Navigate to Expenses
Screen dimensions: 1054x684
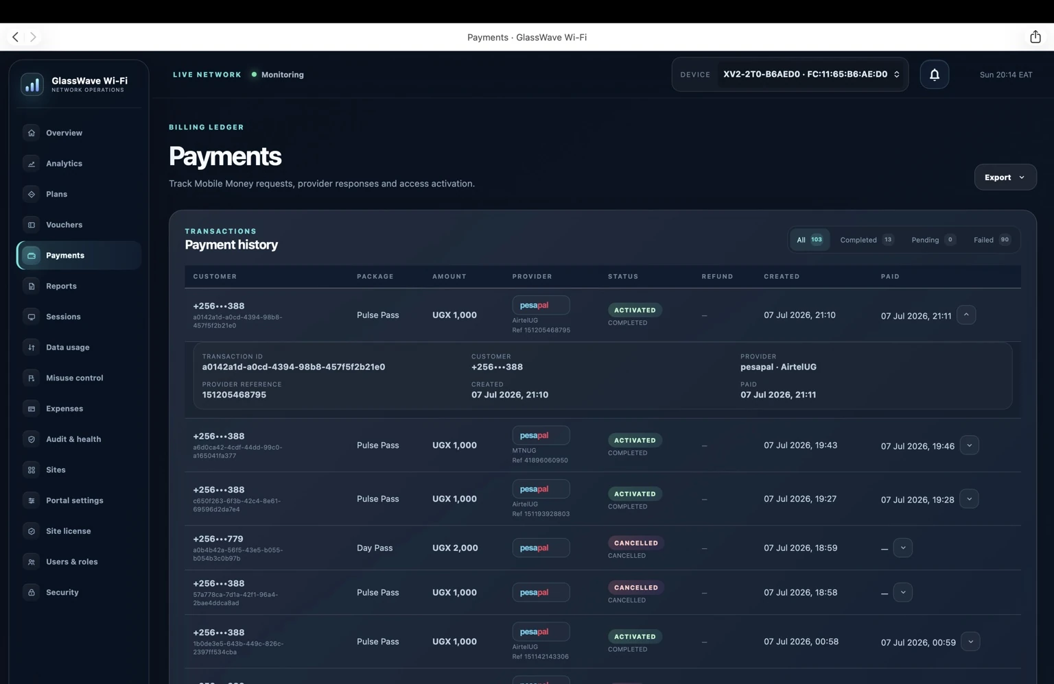point(79,408)
